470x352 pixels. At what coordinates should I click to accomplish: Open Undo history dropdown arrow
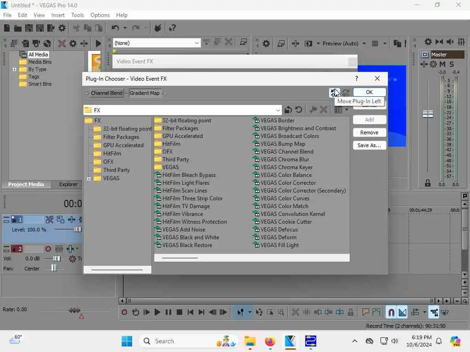pos(125,28)
